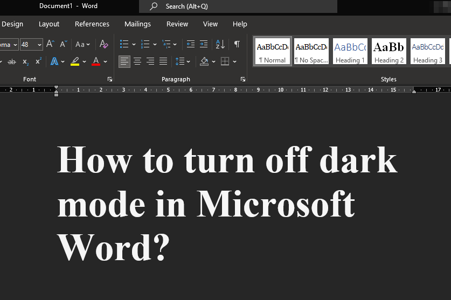Click Increase Font Size icon
This screenshot has height=300, width=451.
coord(50,44)
